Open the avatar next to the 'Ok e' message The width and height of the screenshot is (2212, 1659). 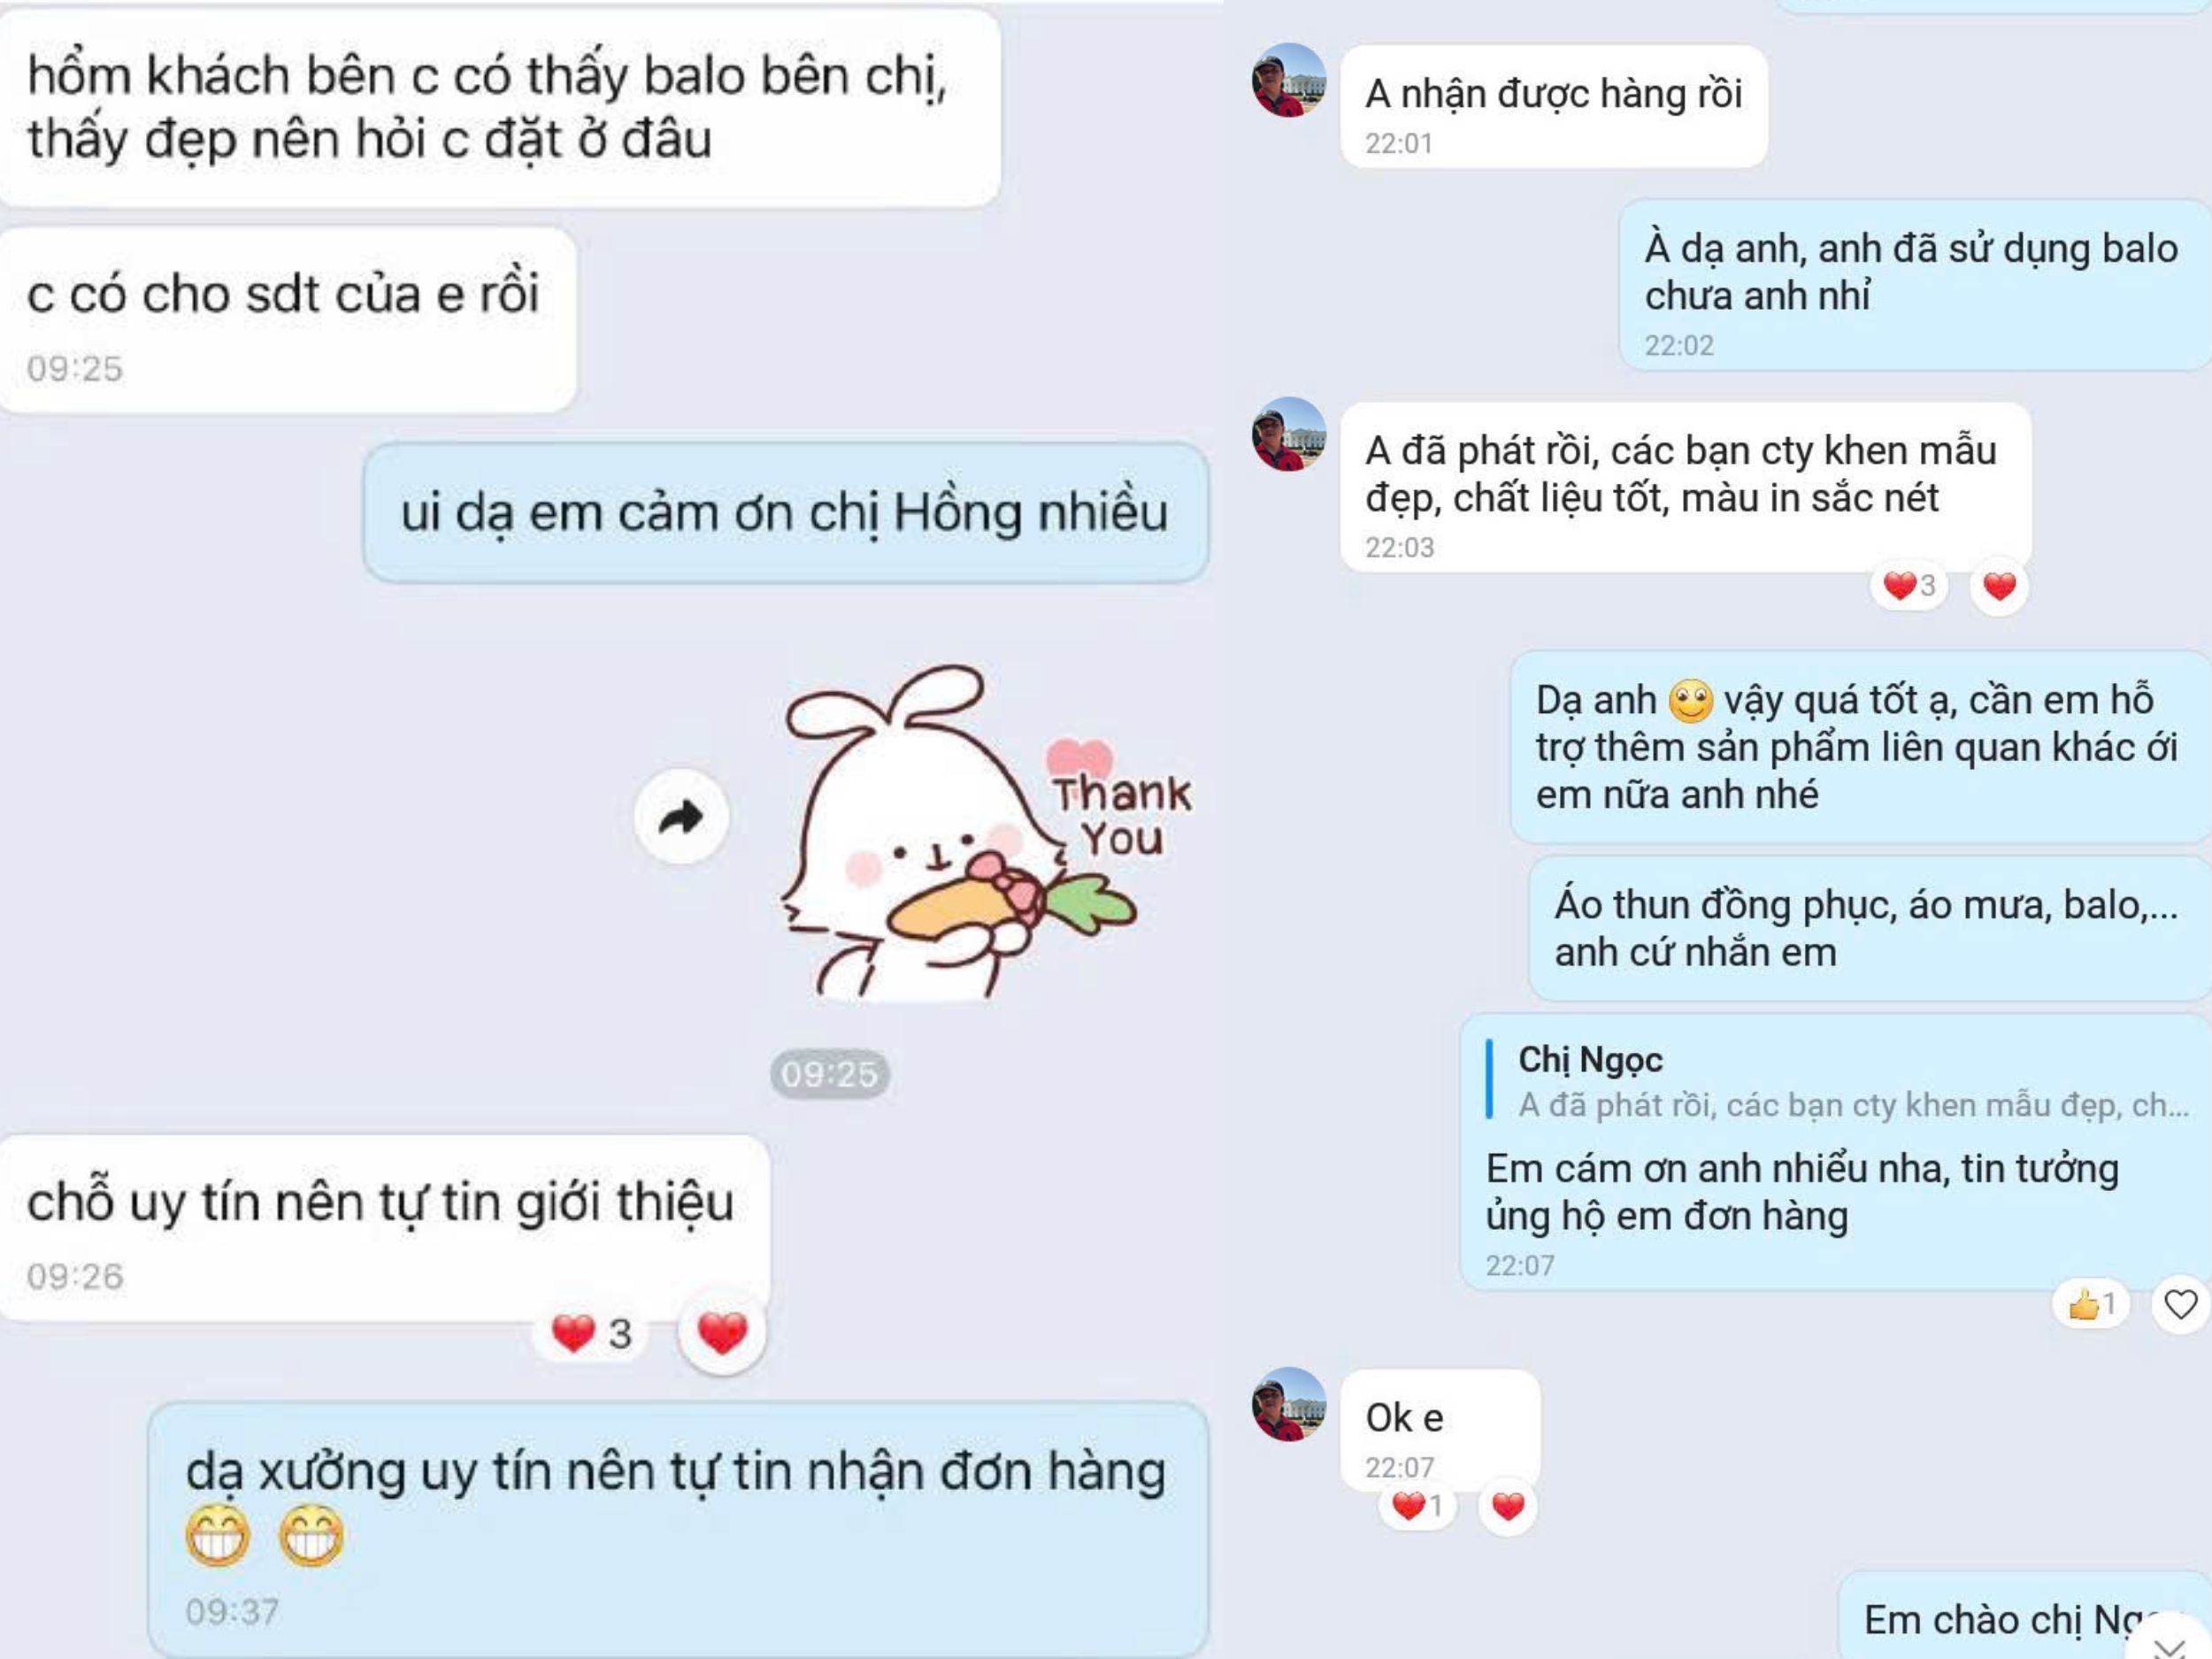point(1289,1404)
